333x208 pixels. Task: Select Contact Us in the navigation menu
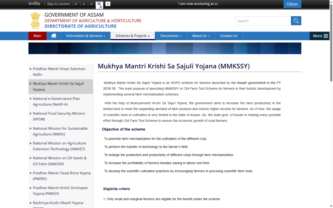[x=229, y=36]
